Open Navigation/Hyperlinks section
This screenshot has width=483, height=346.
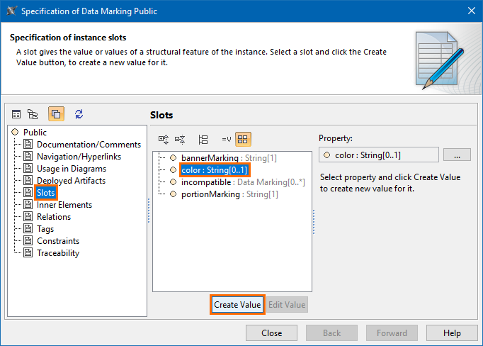tap(79, 157)
